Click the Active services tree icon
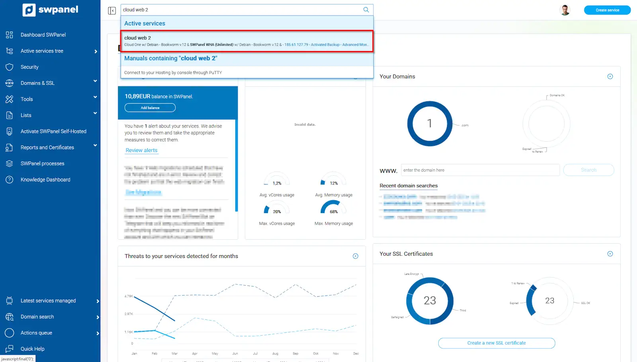637x362 pixels. 10,51
